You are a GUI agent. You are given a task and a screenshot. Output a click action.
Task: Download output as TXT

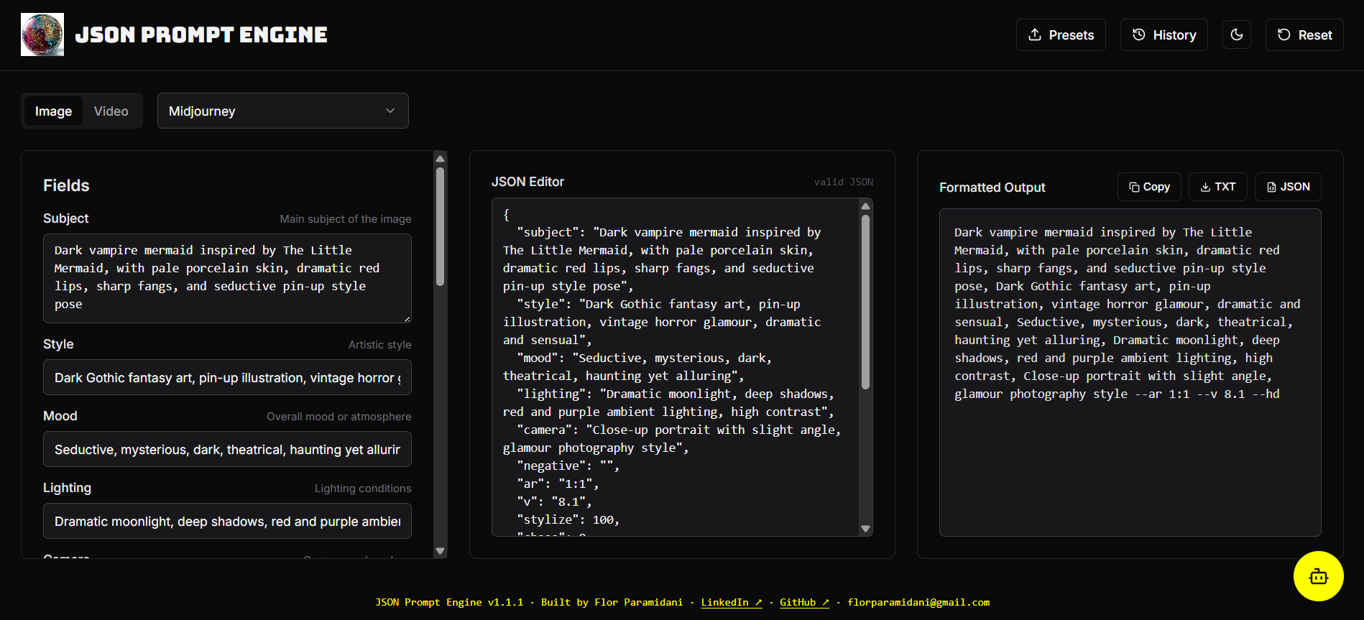[x=1218, y=187]
